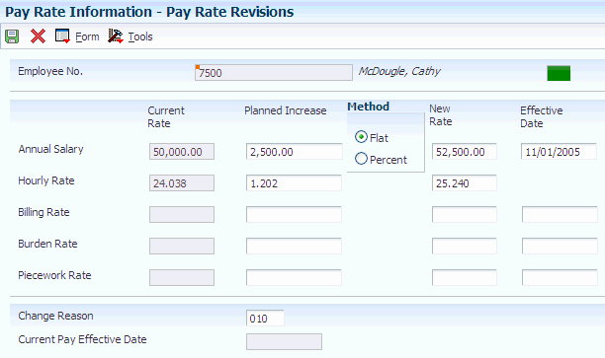This screenshot has width=605, height=358.
Task: Edit the Change Reason field 010
Action: pyautogui.click(x=265, y=318)
